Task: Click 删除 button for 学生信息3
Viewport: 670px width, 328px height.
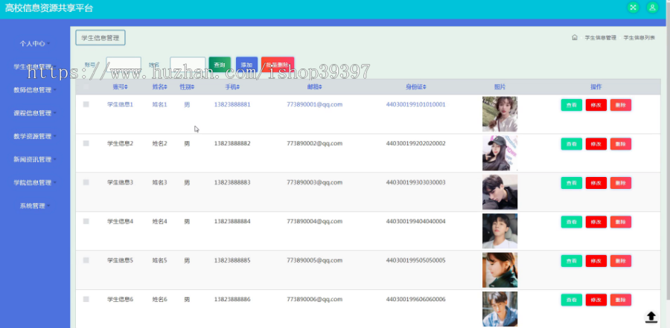Action: [621, 183]
